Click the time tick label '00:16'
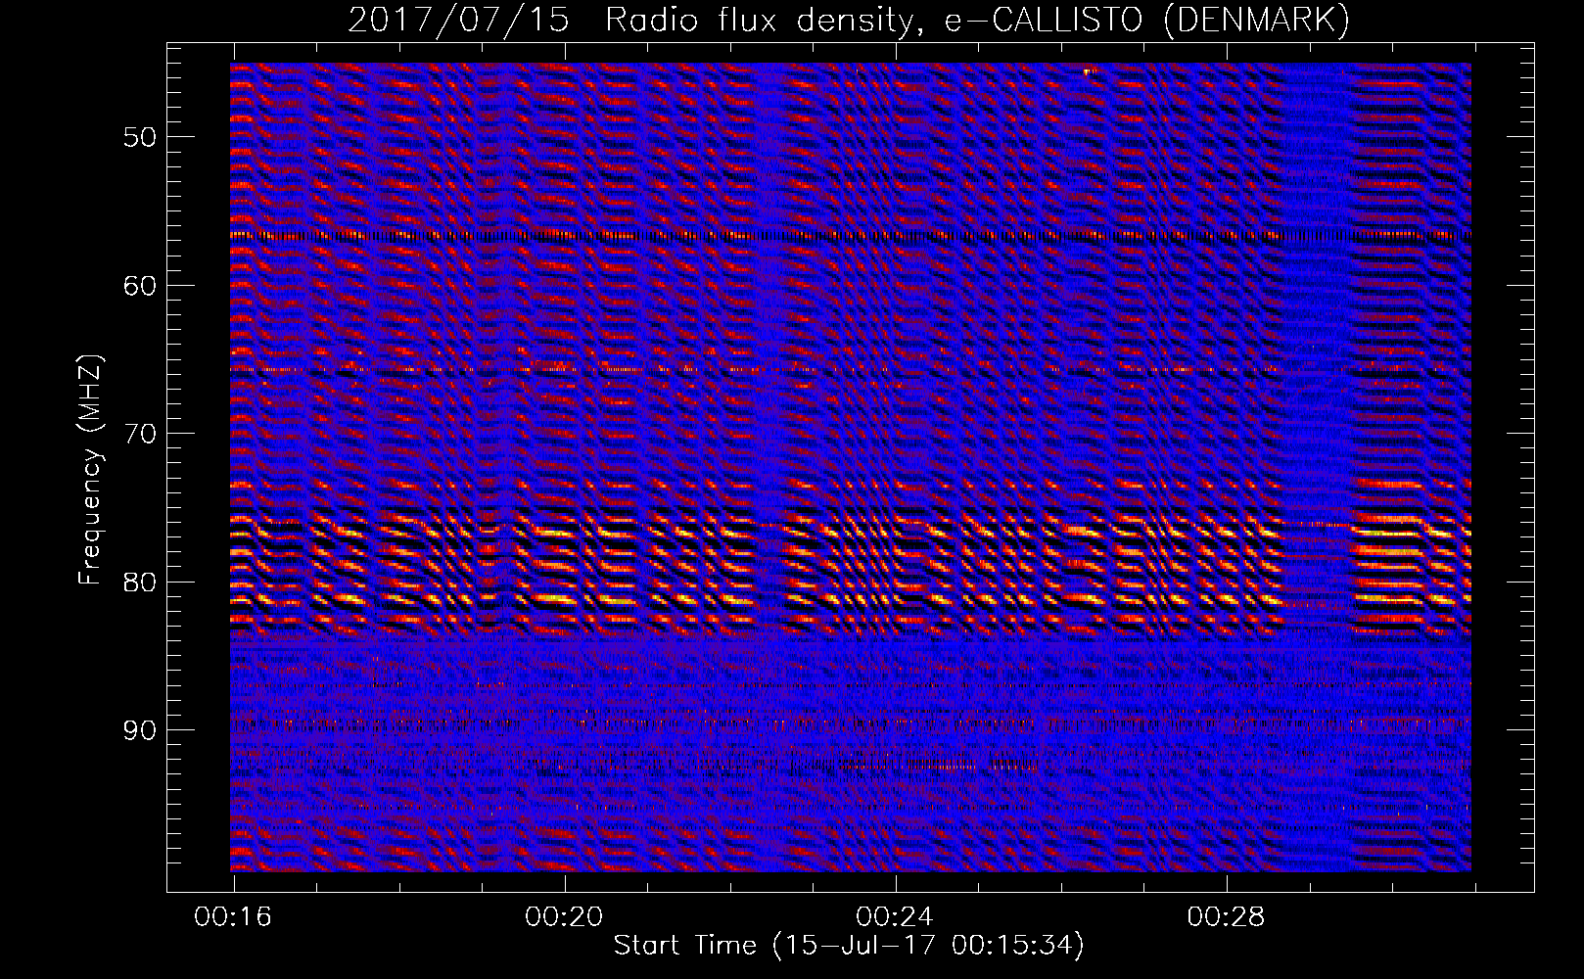Viewport: 1584px width, 979px height. click(x=233, y=917)
